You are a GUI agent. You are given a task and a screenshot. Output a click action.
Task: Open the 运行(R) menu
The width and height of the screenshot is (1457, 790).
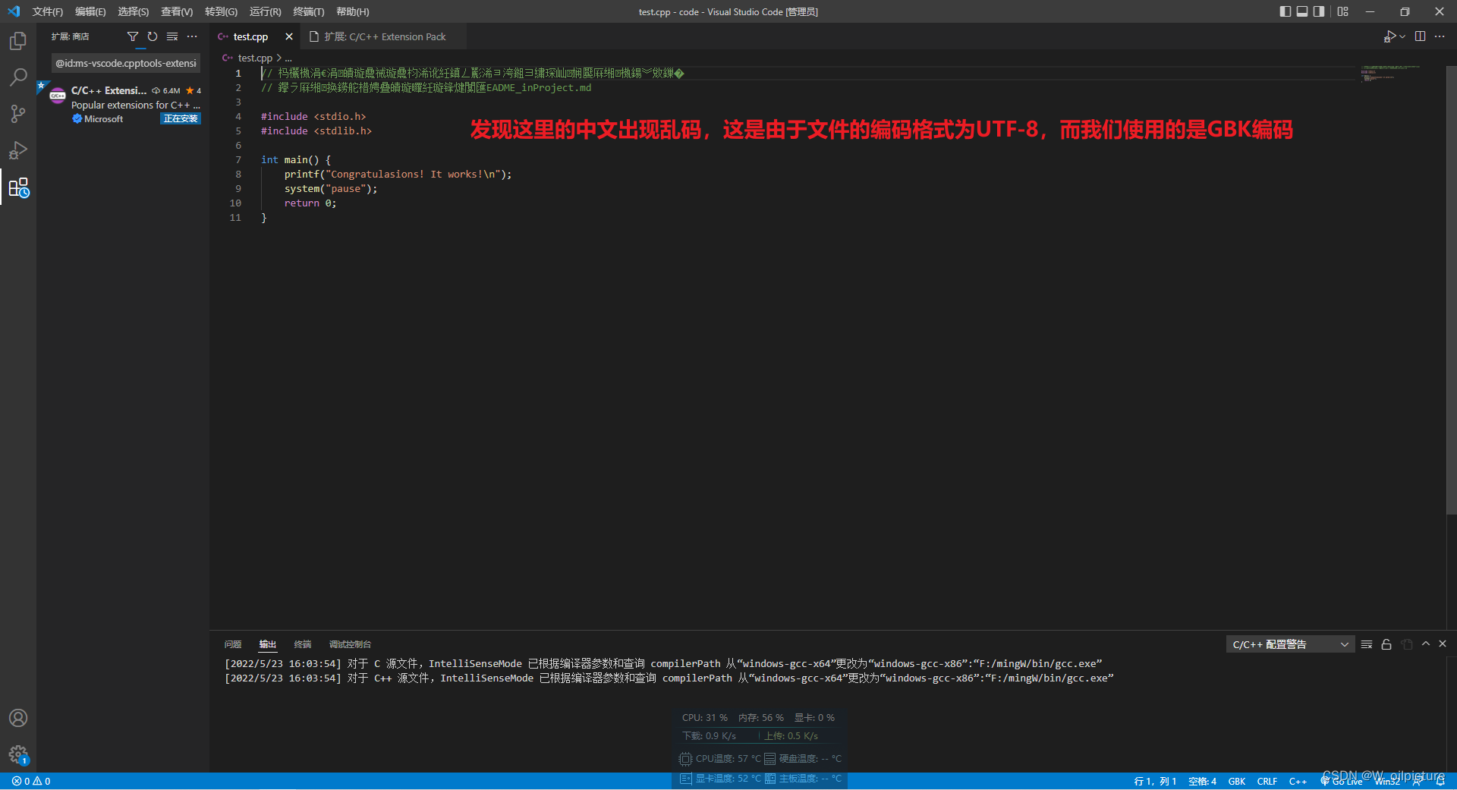265,11
